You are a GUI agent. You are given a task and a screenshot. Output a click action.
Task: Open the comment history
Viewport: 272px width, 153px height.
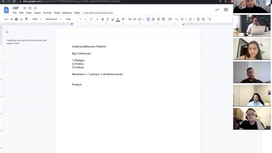226,10
